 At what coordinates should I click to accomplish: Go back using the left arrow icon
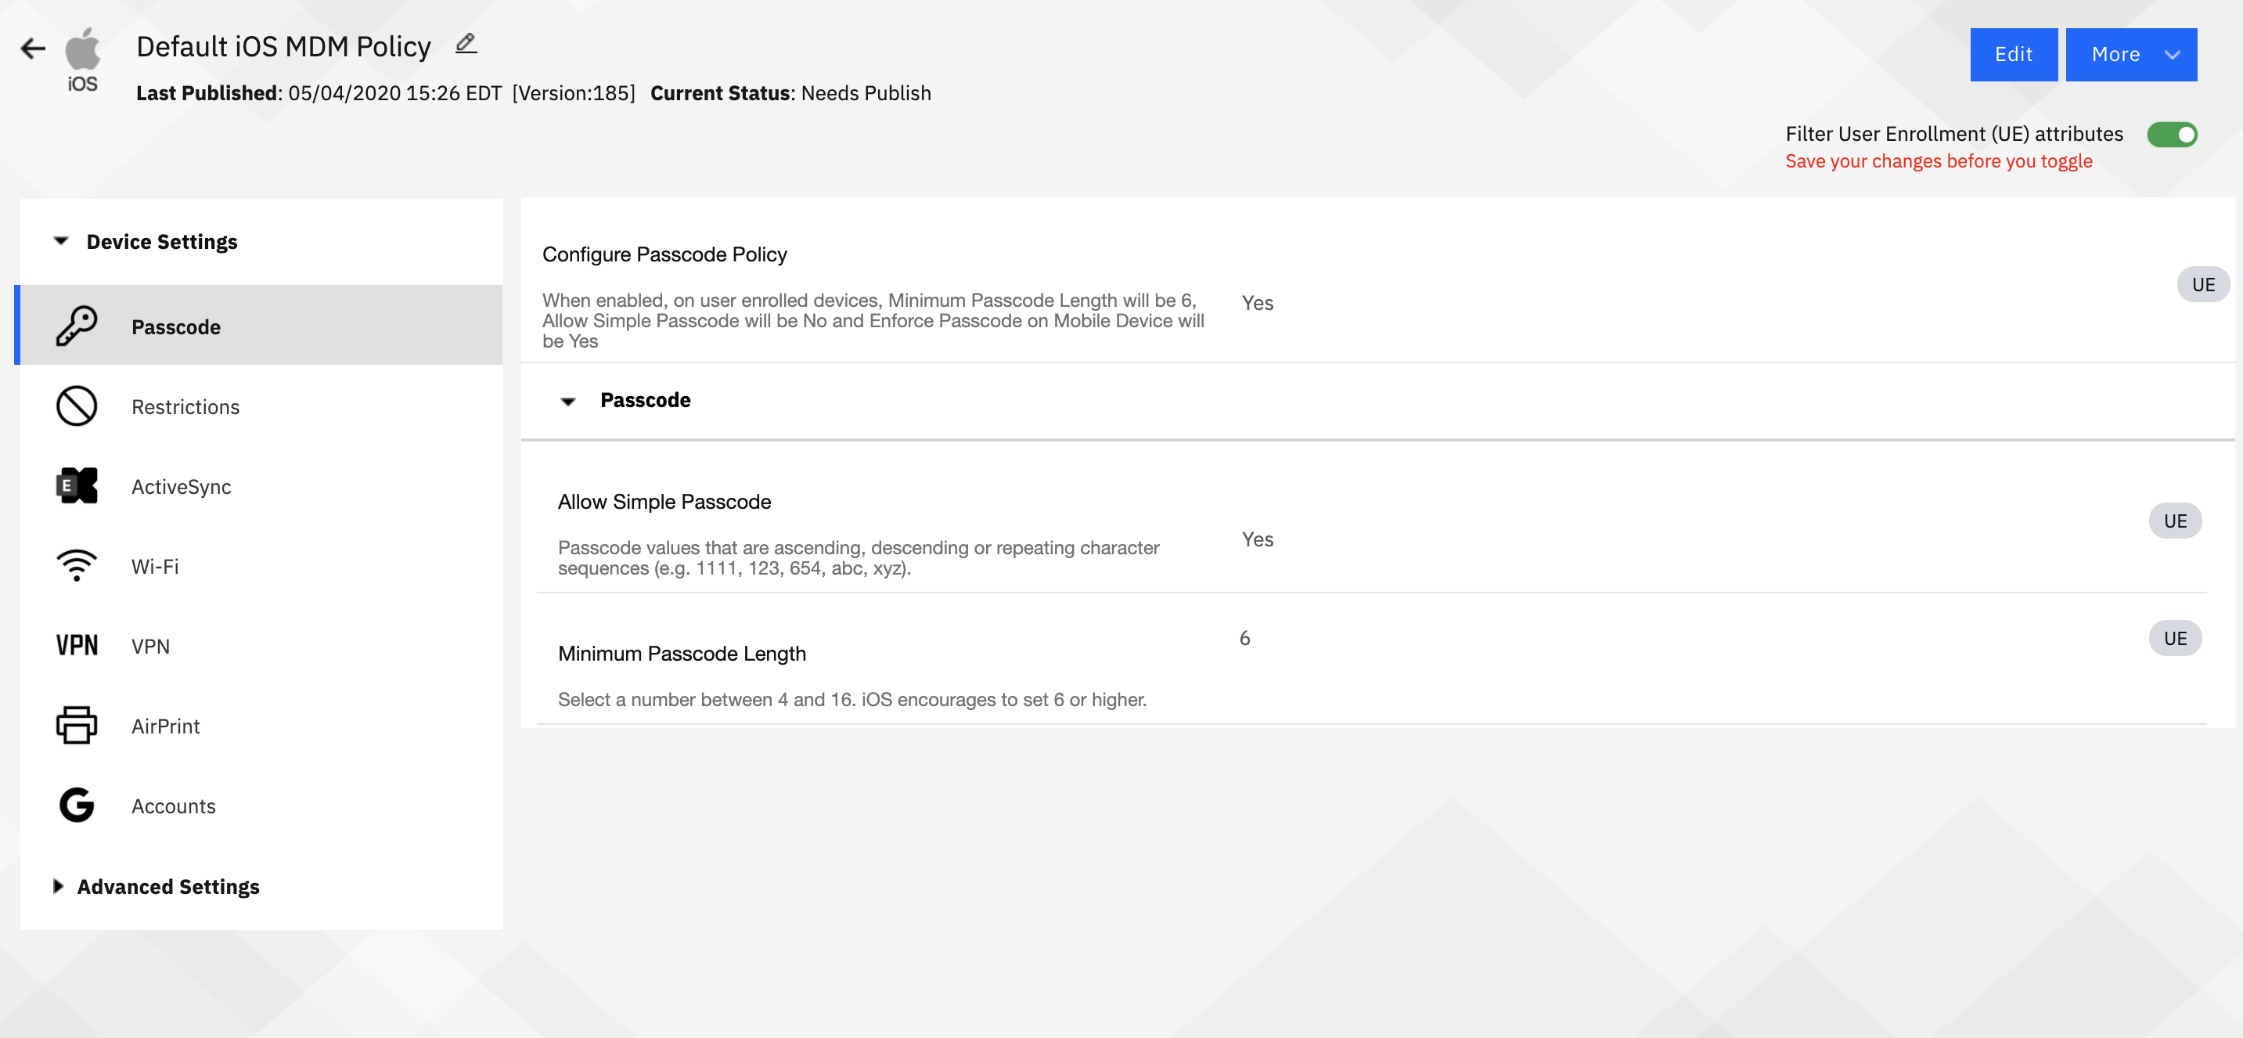33,49
